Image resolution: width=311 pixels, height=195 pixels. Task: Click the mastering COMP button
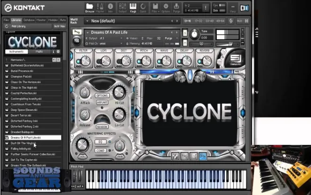pyautogui.click(x=100, y=150)
